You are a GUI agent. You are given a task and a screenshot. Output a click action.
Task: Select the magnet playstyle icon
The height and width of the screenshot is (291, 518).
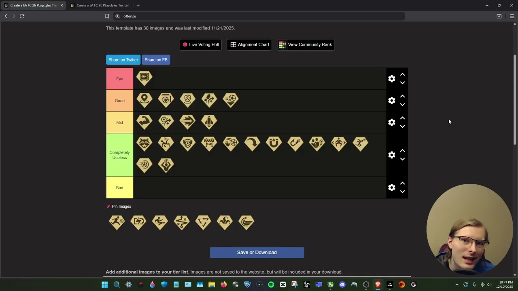pyautogui.click(x=274, y=143)
